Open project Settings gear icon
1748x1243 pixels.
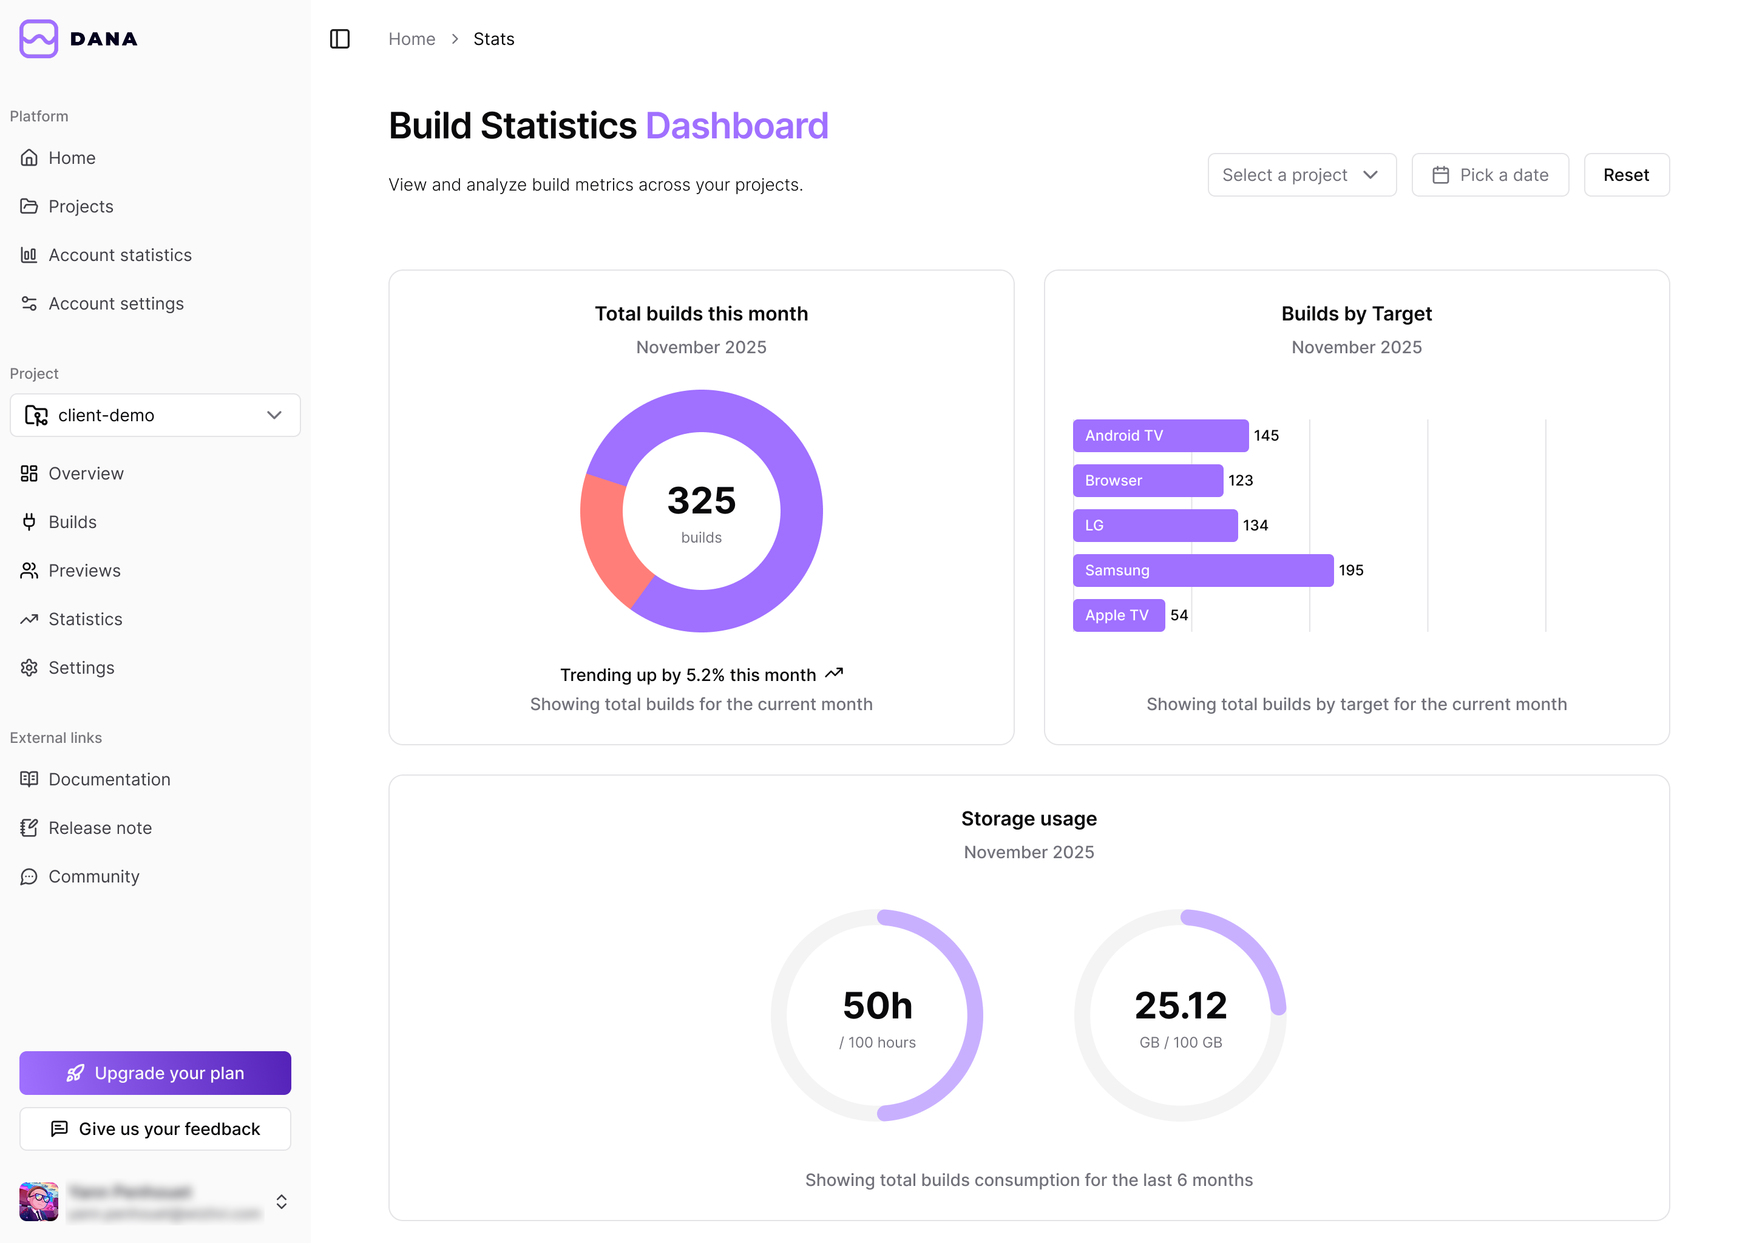click(29, 668)
